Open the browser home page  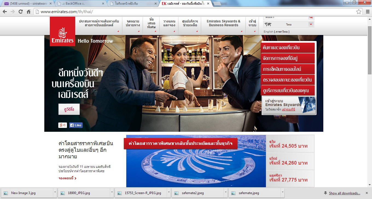pos(28,12)
